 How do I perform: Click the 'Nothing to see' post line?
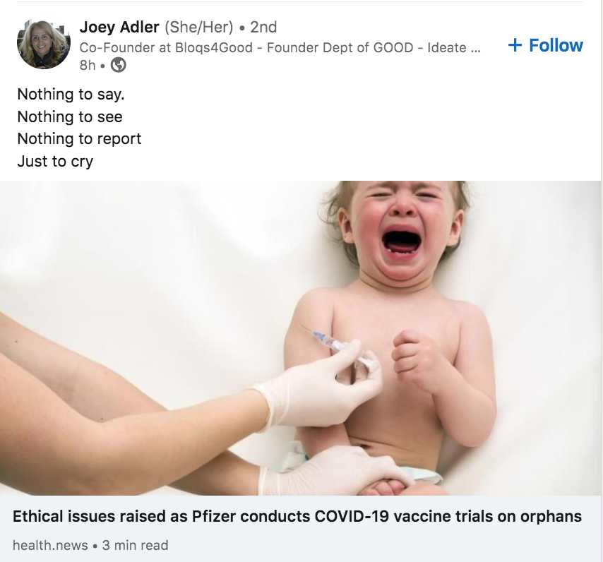(x=70, y=116)
